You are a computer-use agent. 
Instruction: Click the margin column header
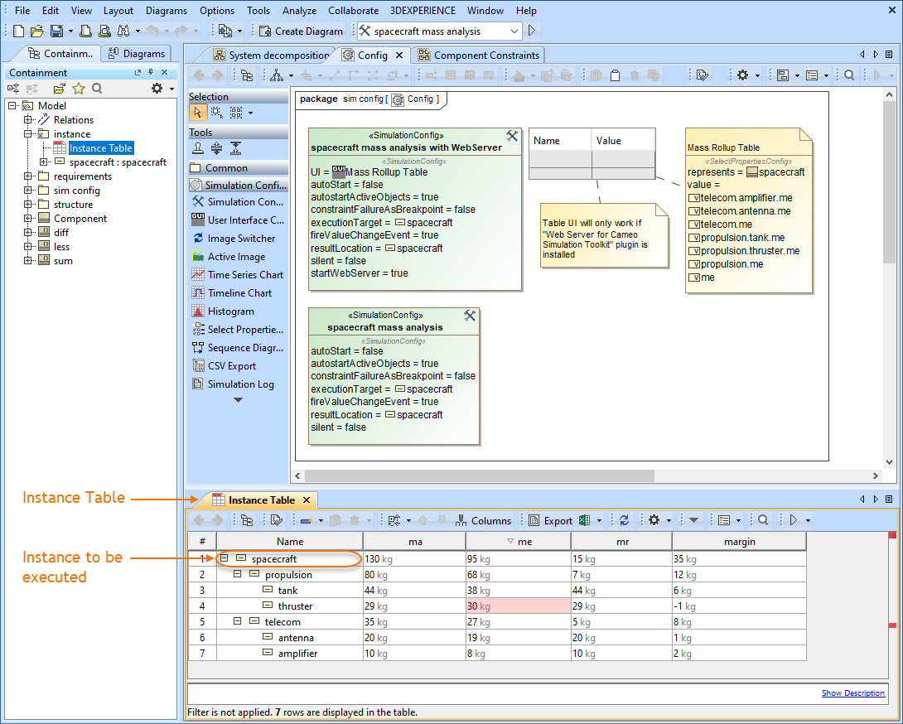click(738, 542)
